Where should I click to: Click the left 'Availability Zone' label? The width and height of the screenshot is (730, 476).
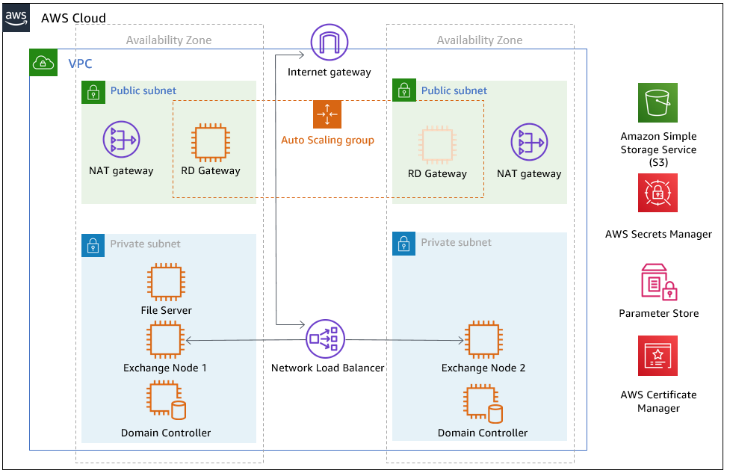[x=169, y=40]
